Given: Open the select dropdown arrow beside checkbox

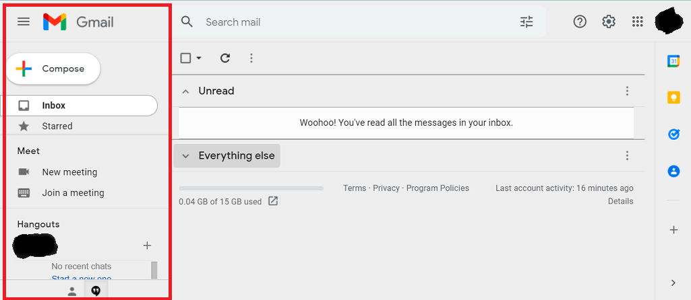Looking at the screenshot, I should coord(199,58).
